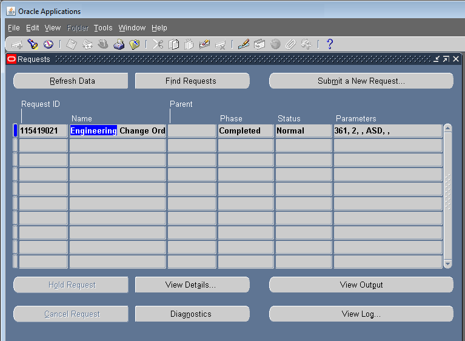The height and width of the screenshot is (341, 465).
Task: Open the Show Navigator icon
Action: (x=49, y=44)
